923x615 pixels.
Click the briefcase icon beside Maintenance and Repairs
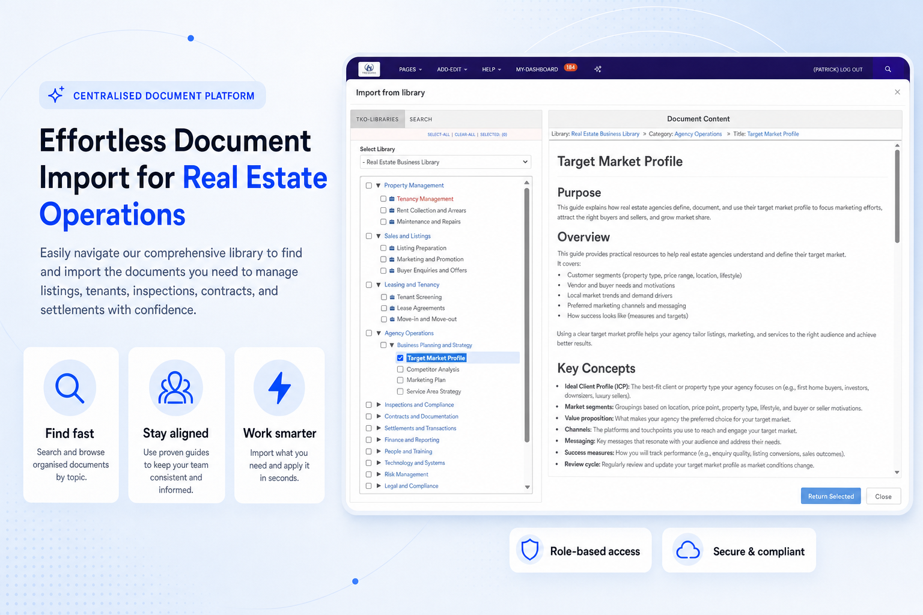coord(392,222)
